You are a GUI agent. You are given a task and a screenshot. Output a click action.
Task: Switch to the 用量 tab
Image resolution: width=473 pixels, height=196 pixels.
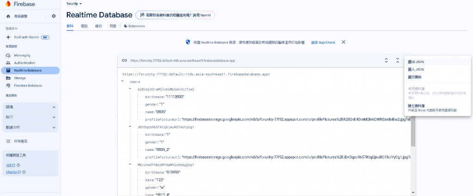coord(113,26)
